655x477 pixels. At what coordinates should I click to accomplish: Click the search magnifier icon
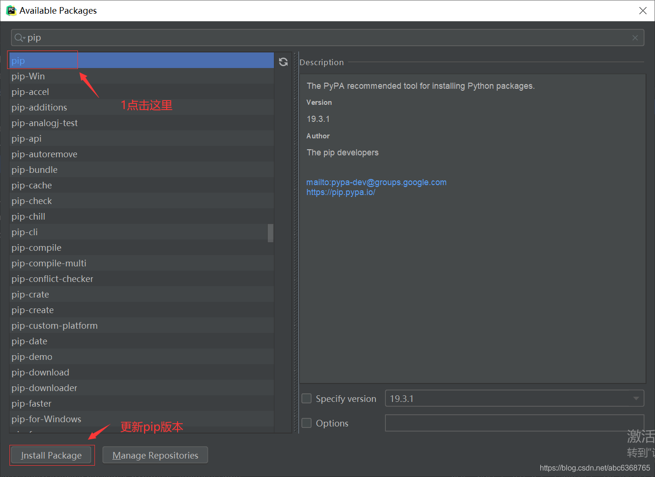[x=19, y=38]
